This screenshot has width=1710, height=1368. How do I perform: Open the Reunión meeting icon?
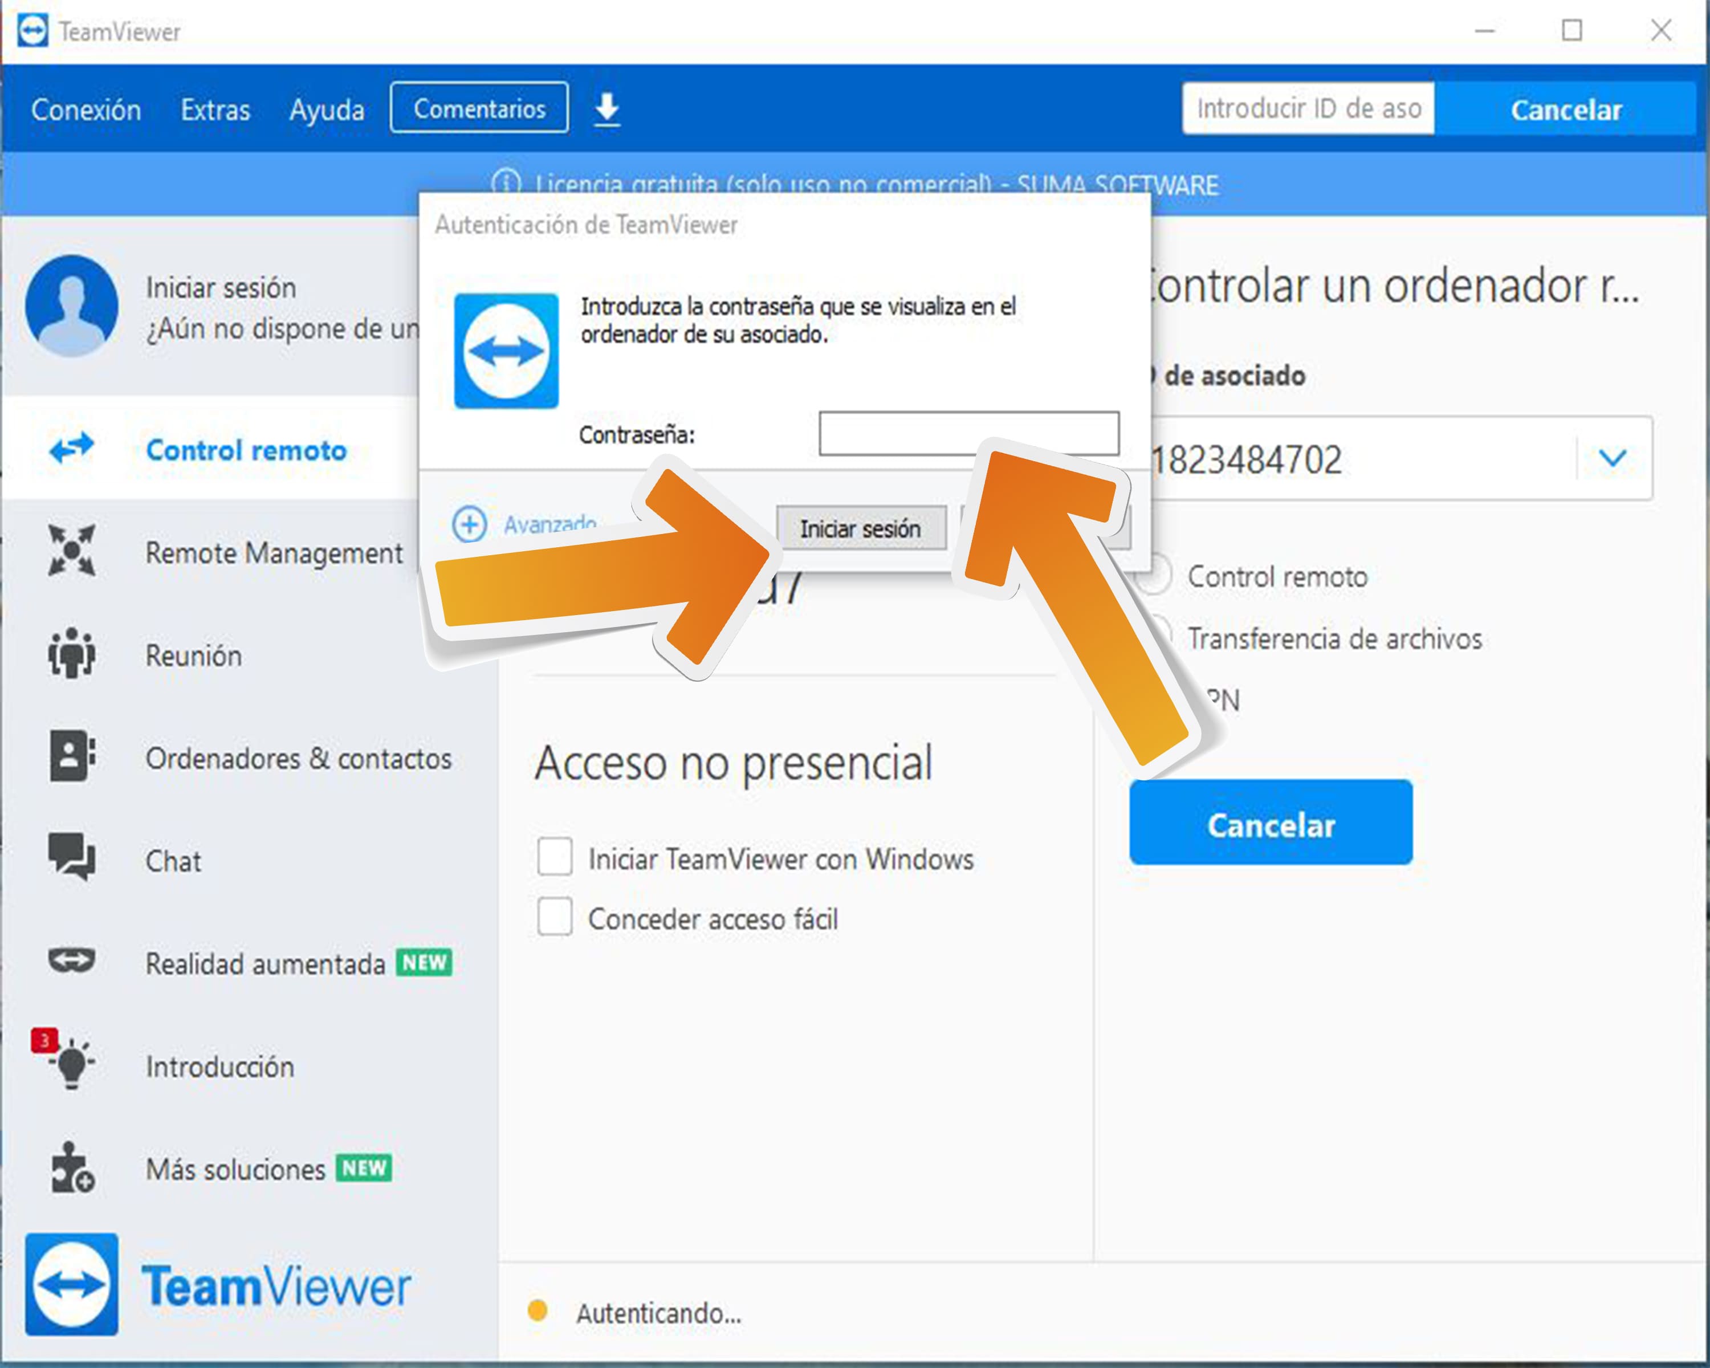tap(71, 653)
